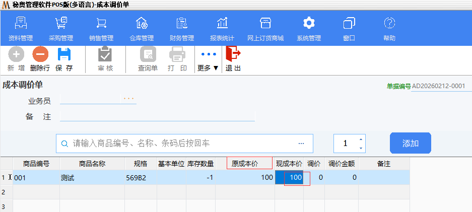Save the document with 保存 icon
Image resolution: width=472 pixels, height=212 pixels.
[x=64, y=55]
